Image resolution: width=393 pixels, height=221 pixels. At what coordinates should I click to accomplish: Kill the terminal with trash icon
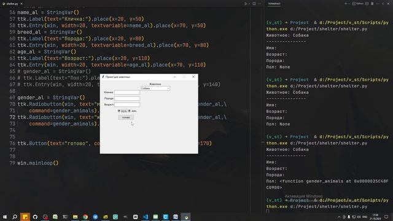[372, 4]
